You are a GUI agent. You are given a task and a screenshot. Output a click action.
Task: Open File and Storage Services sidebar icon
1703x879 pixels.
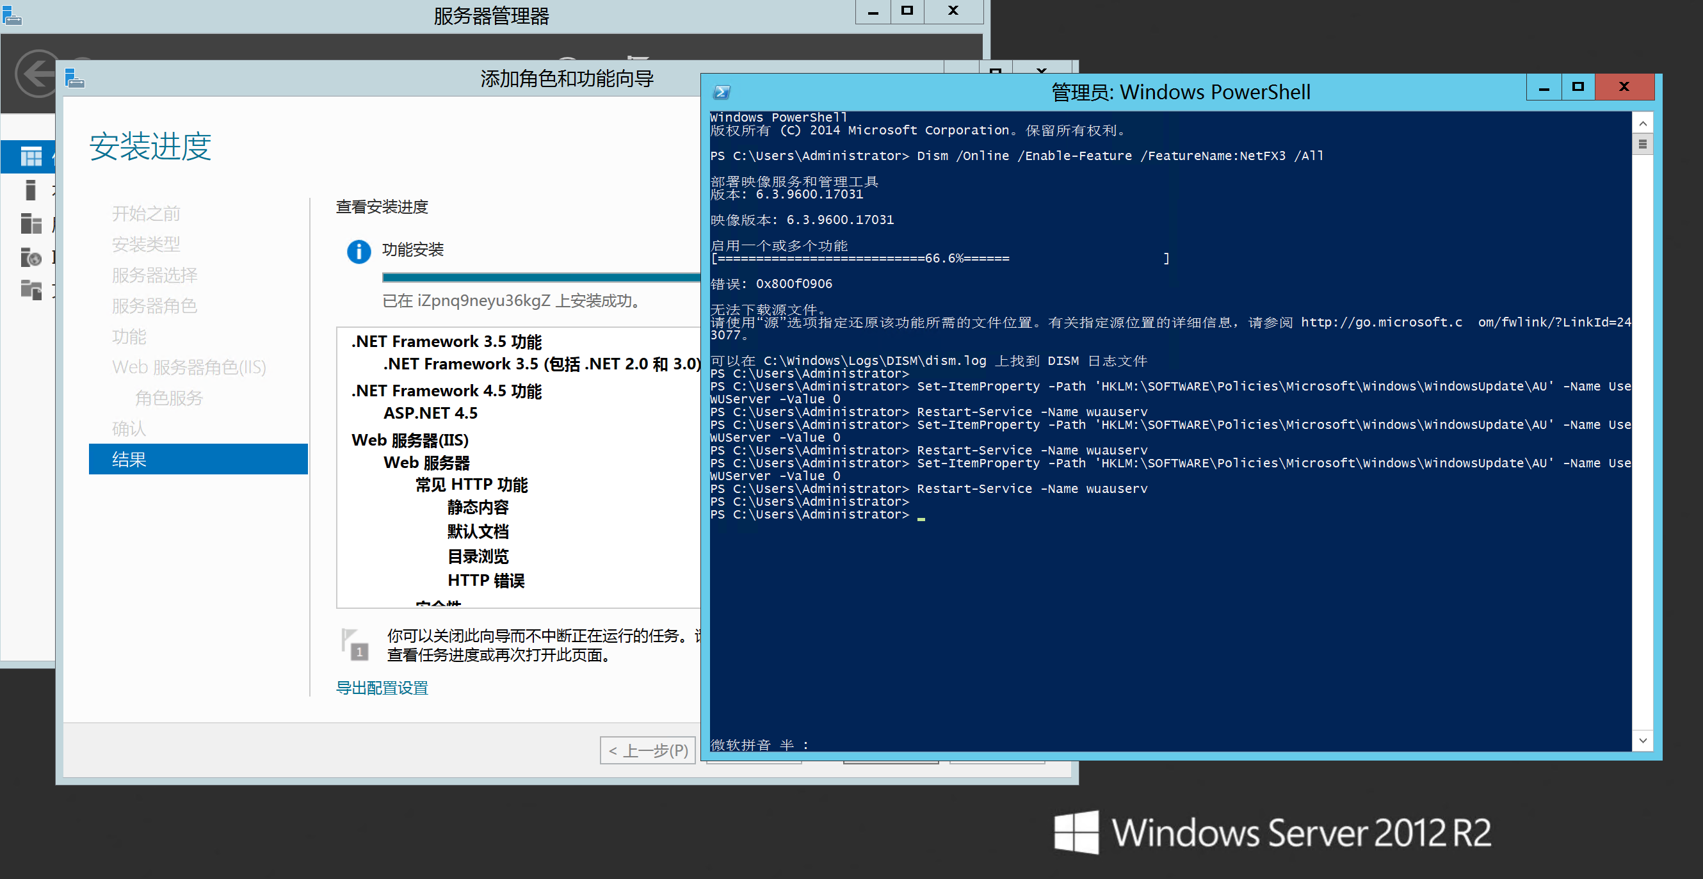pos(31,289)
